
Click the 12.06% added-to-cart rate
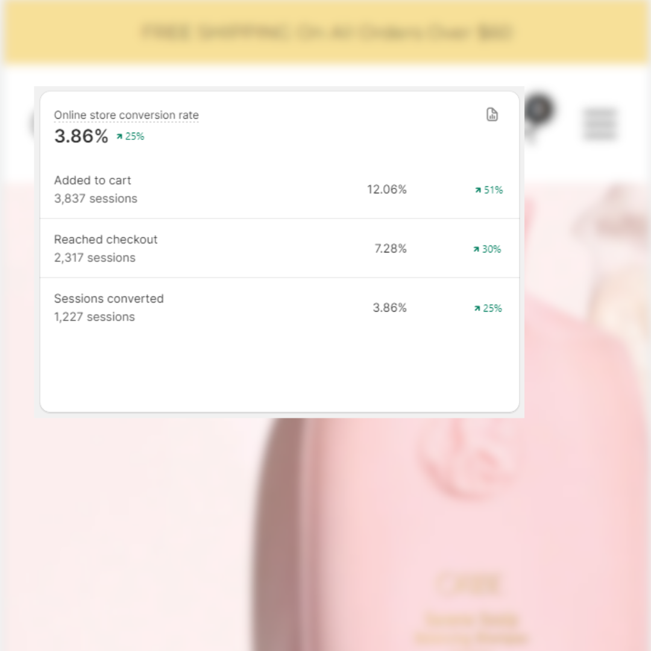386,189
